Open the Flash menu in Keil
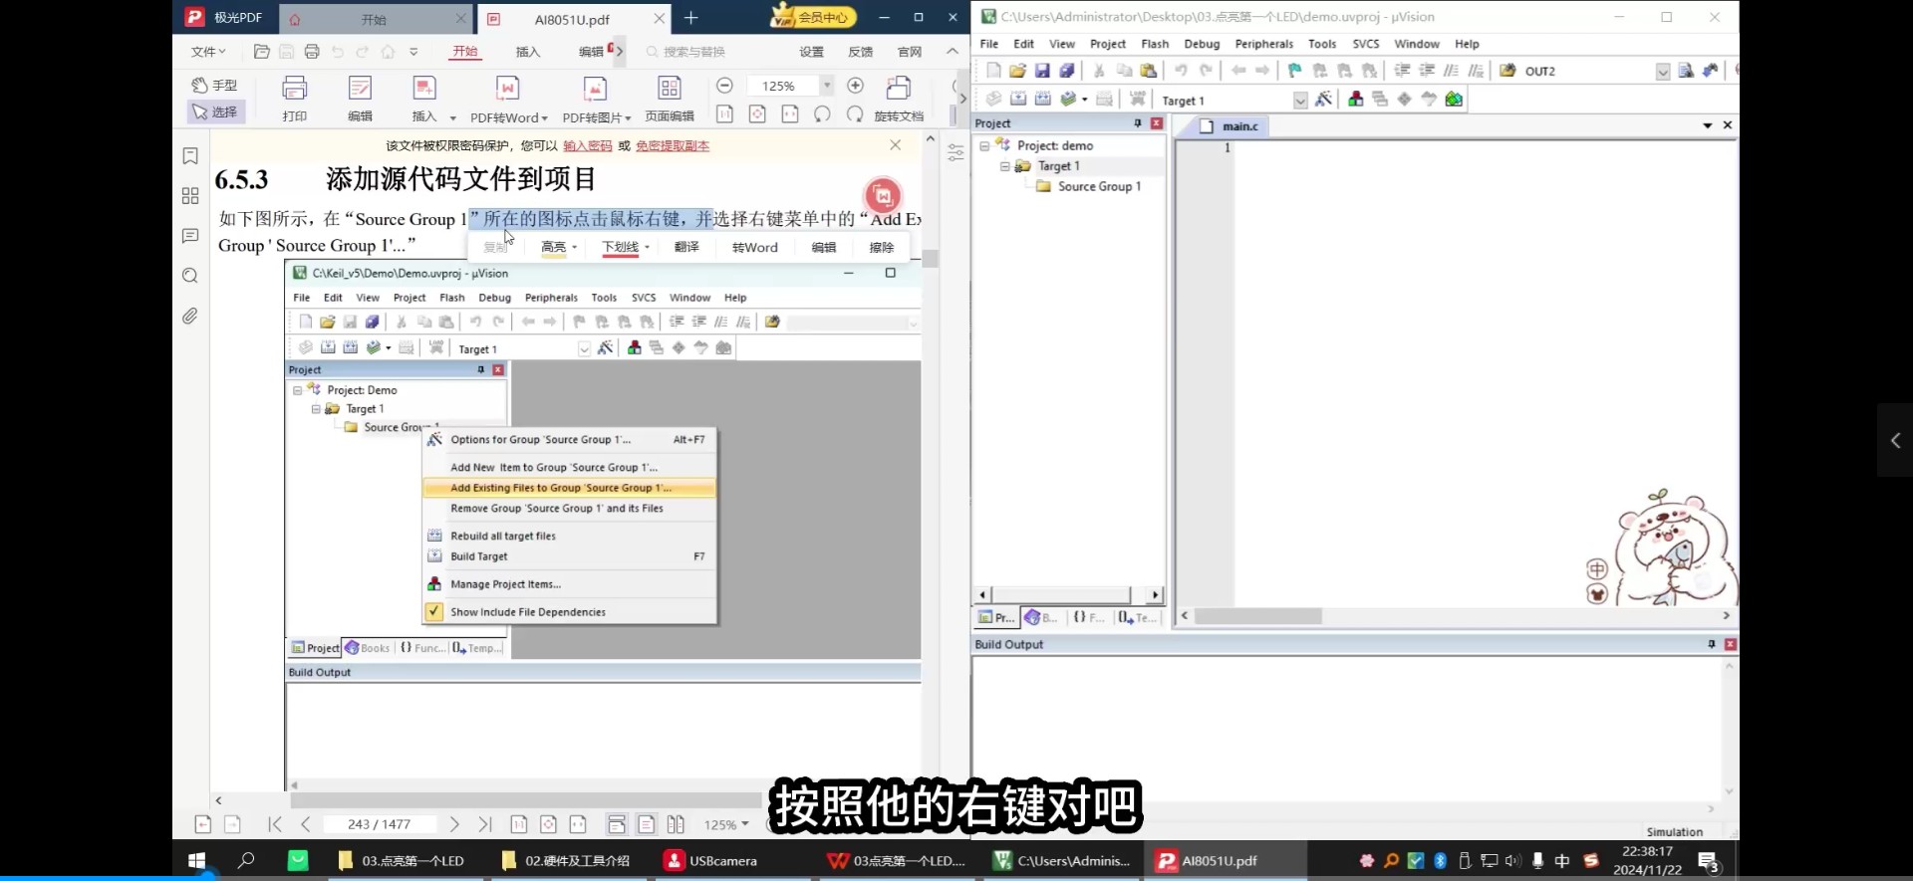 tap(1155, 44)
